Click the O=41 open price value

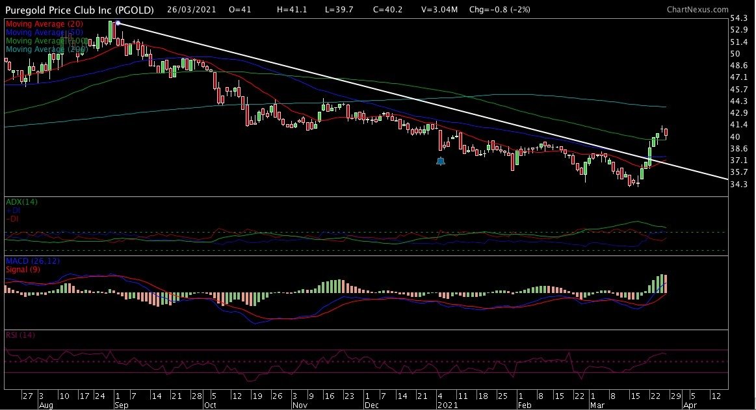click(x=240, y=9)
